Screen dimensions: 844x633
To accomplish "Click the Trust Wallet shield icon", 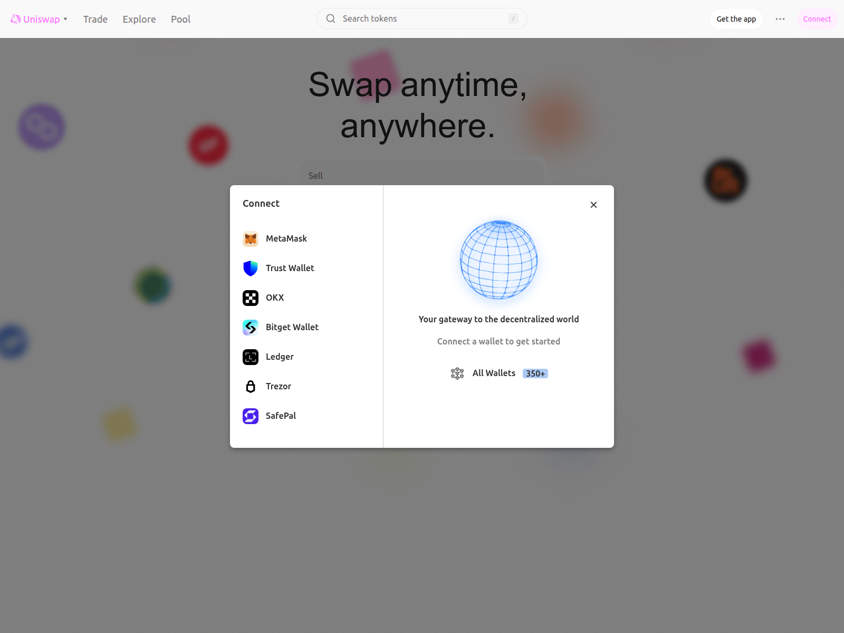I will click(251, 268).
